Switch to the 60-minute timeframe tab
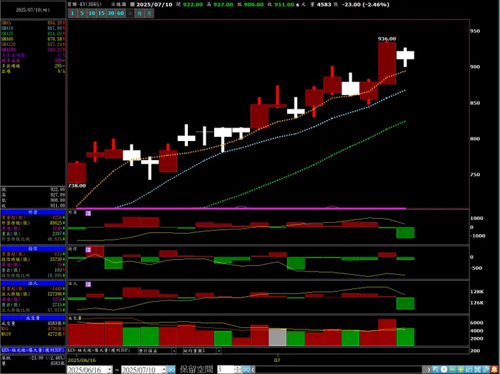Image resolution: width=500 pixels, height=374 pixels. tap(120, 13)
